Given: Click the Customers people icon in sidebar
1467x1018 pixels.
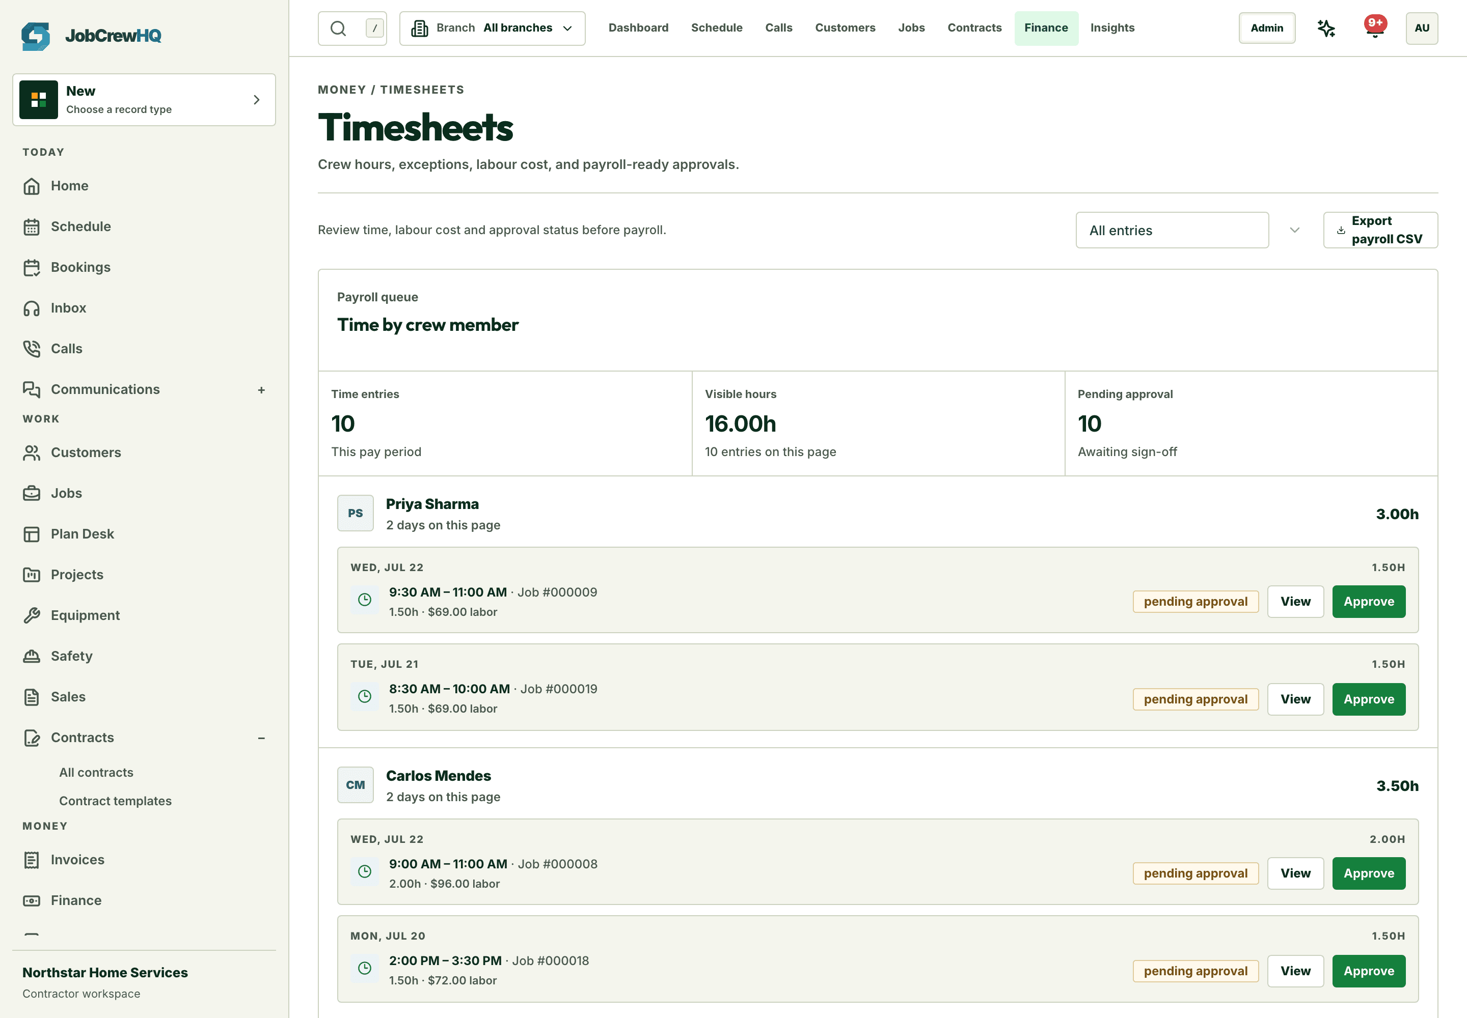Looking at the screenshot, I should [x=31, y=453].
